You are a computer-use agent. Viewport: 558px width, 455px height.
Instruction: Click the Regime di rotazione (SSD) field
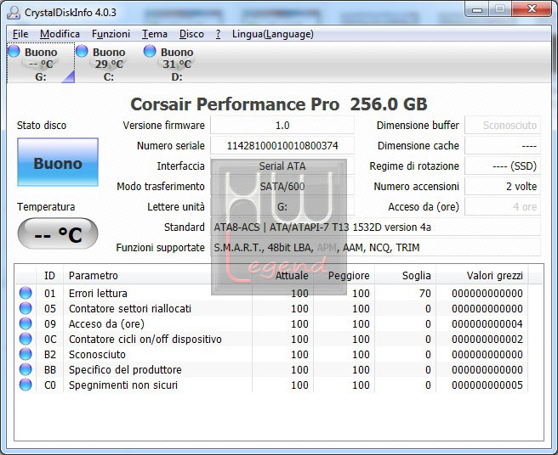[503, 166]
